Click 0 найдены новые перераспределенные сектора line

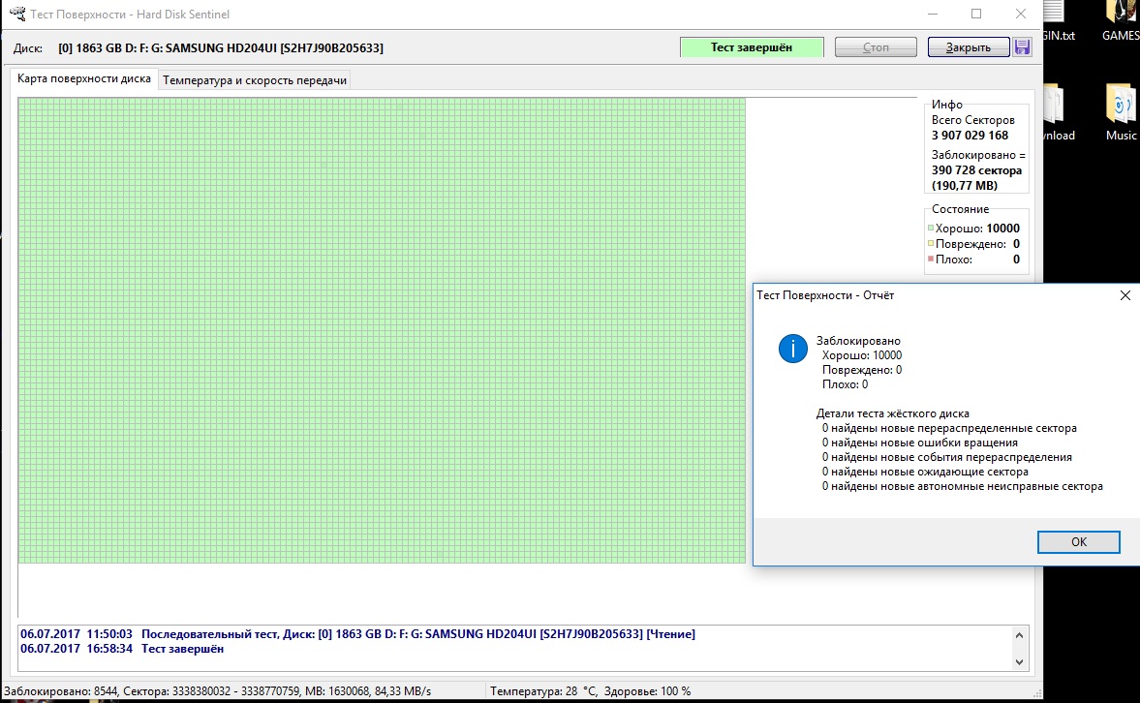click(x=949, y=428)
